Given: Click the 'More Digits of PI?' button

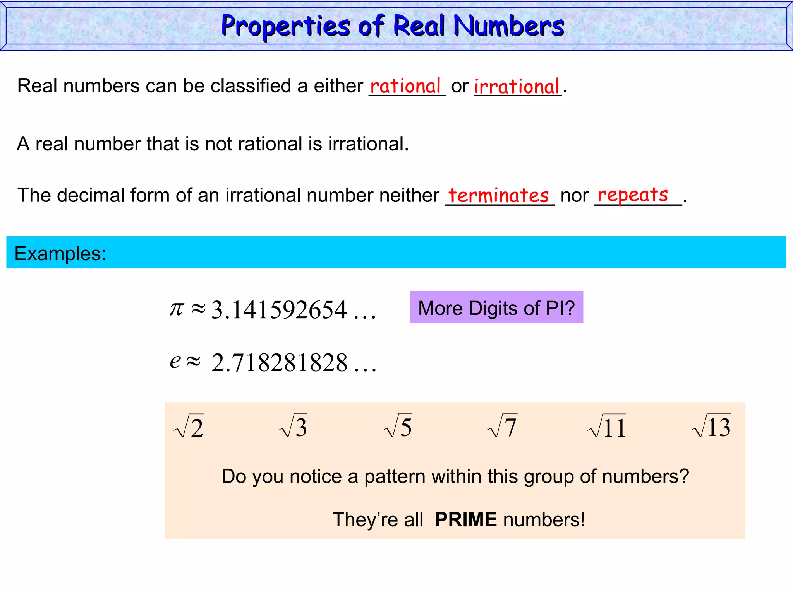Looking at the screenshot, I should (496, 307).
